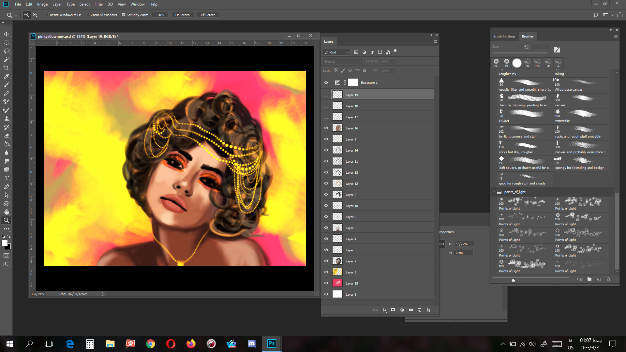
Task: Select the Type tool
Action: (7, 178)
